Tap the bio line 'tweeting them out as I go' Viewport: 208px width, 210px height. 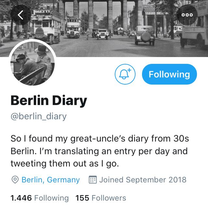coord(65,164)
